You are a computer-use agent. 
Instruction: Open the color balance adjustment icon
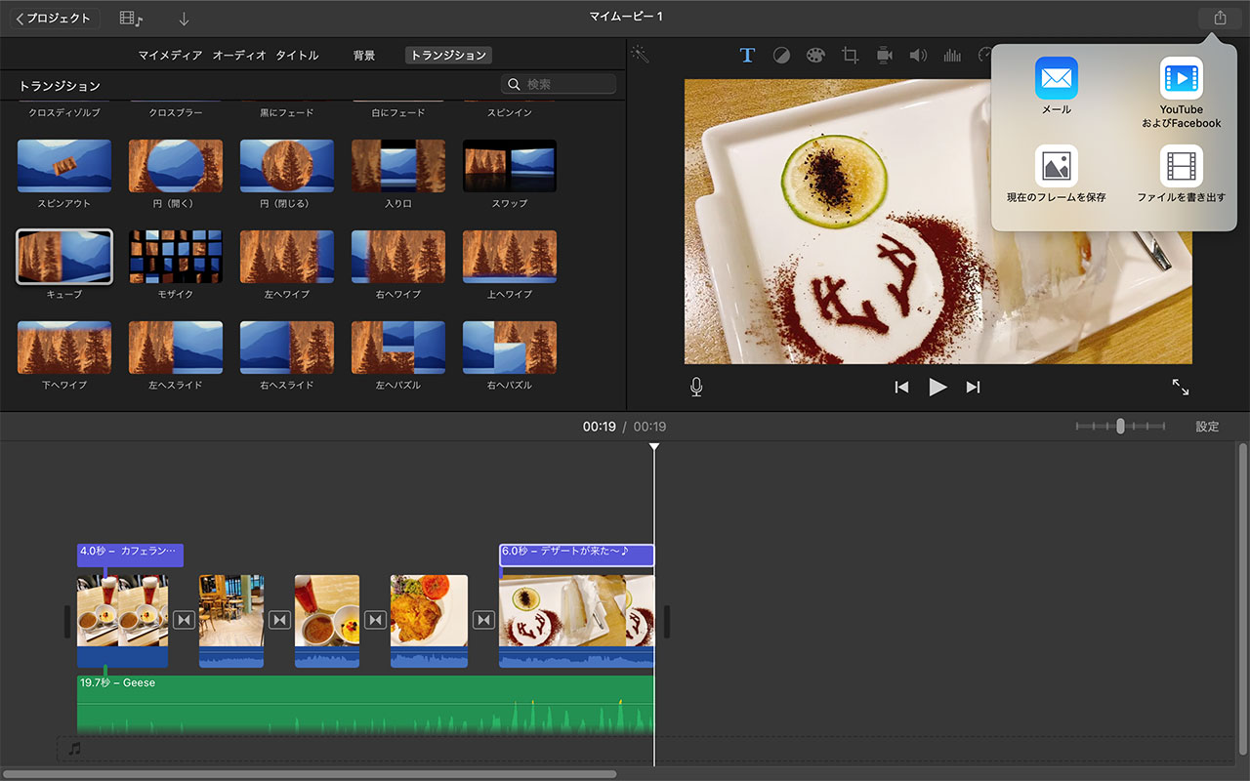tap(781, 56)
